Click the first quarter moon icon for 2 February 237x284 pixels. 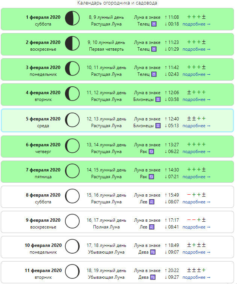coord(72,43)
